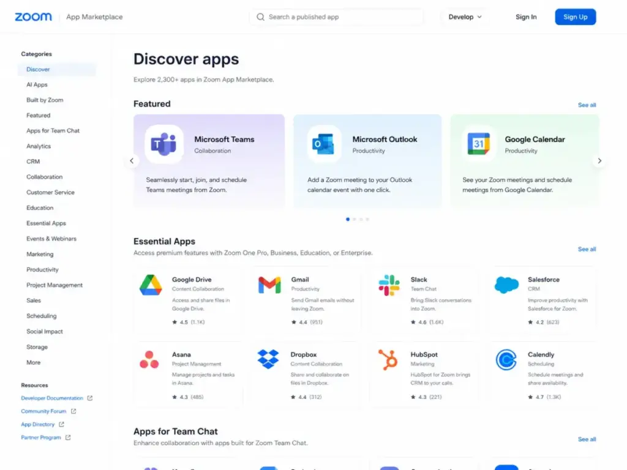Click the Calendly logo icon
The image size is (627, 470).
coord(506,360)
